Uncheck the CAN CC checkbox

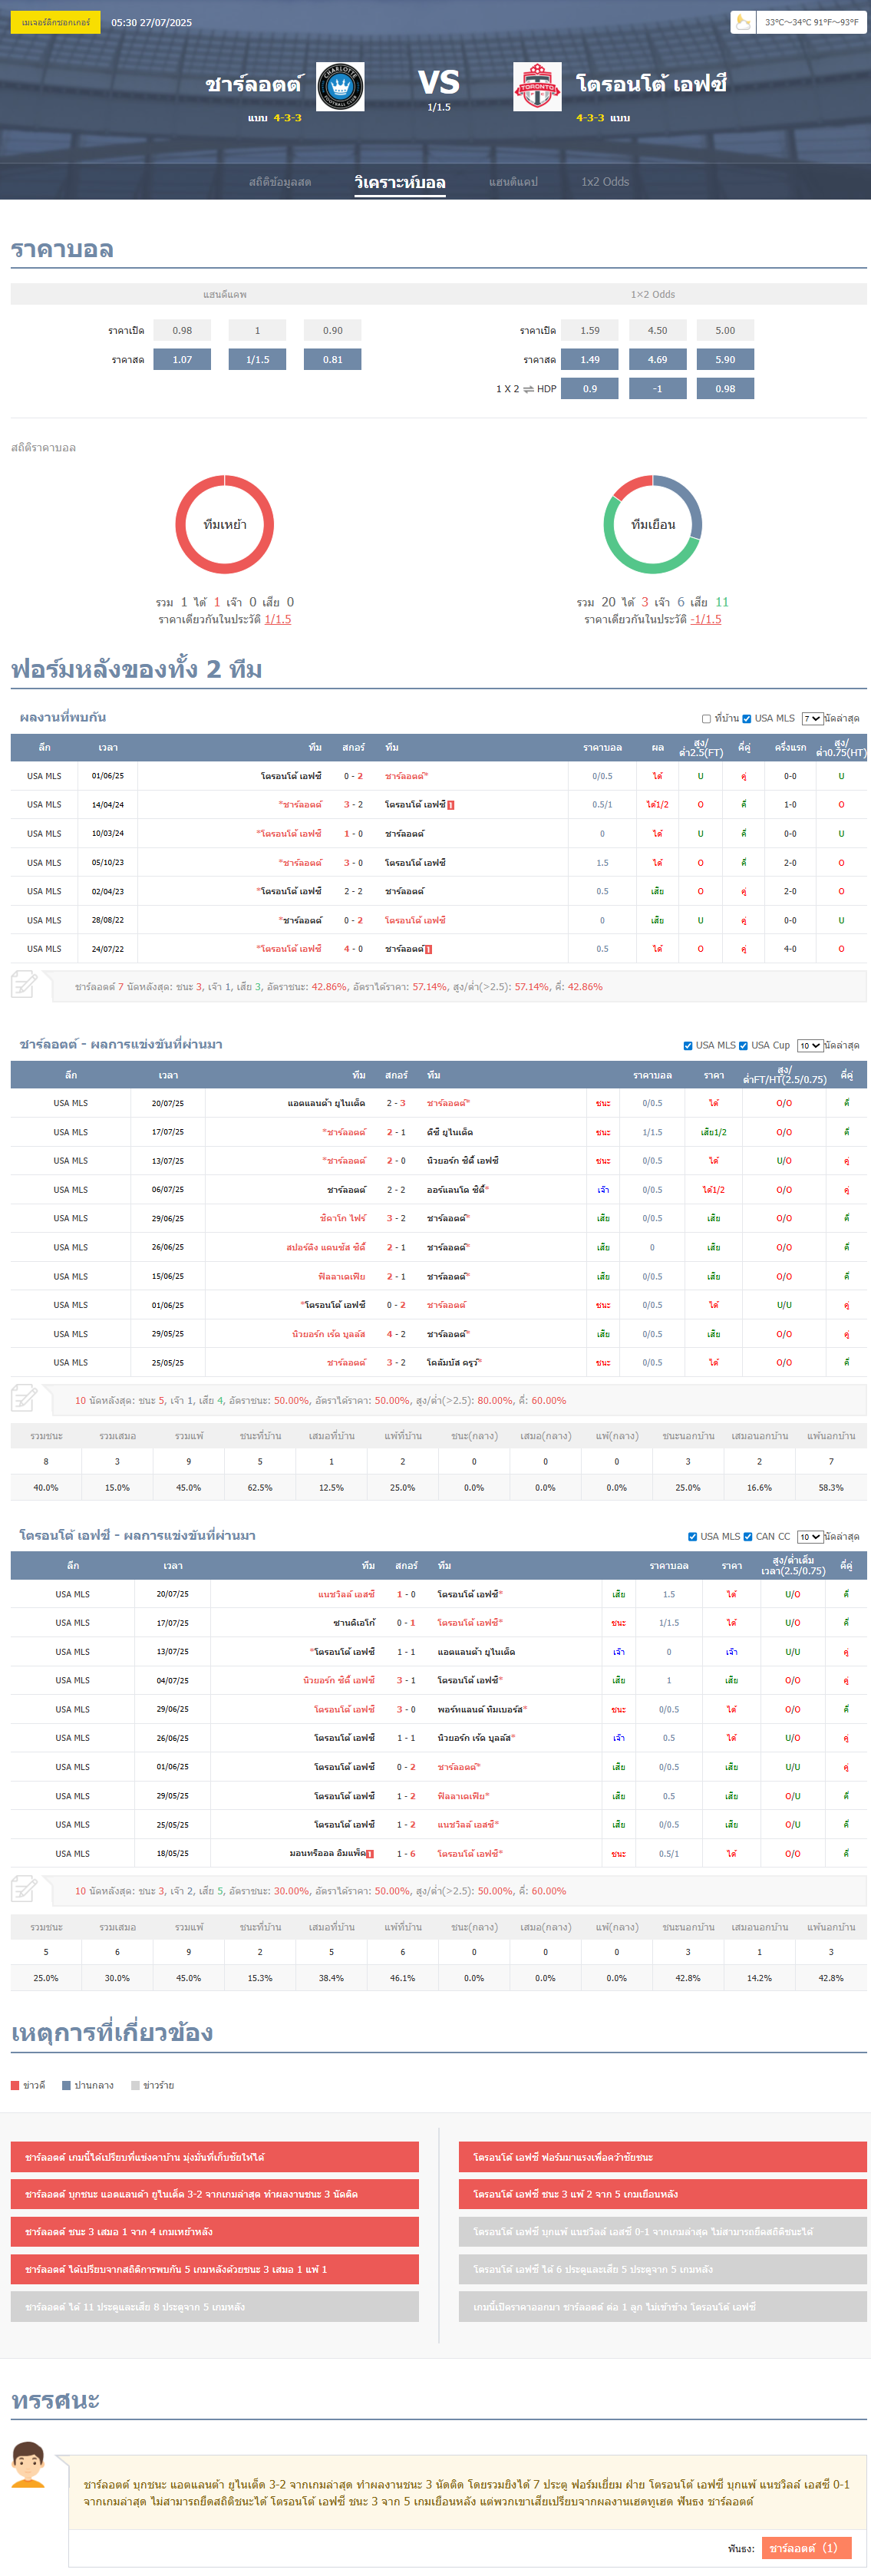coord(747,1537)
